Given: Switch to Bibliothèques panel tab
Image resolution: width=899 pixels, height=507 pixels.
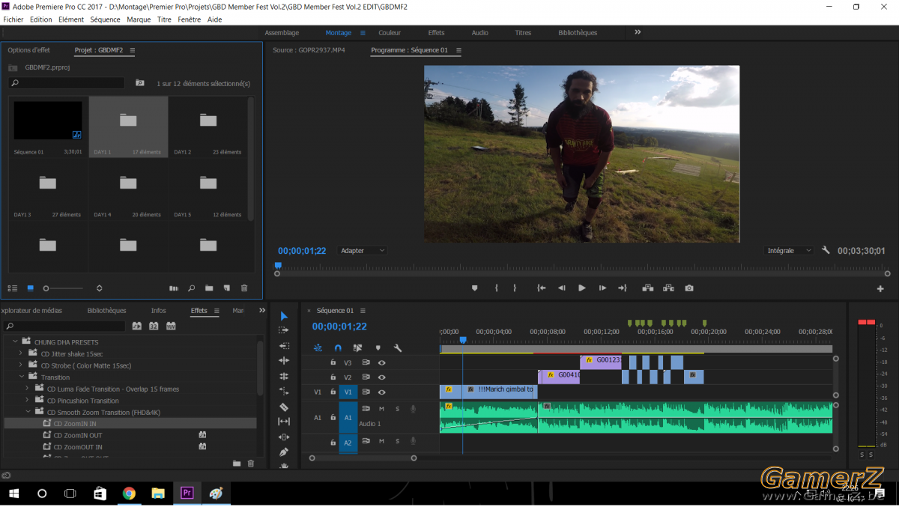Looking at the screenshot, I should click(x=106, y=310).
